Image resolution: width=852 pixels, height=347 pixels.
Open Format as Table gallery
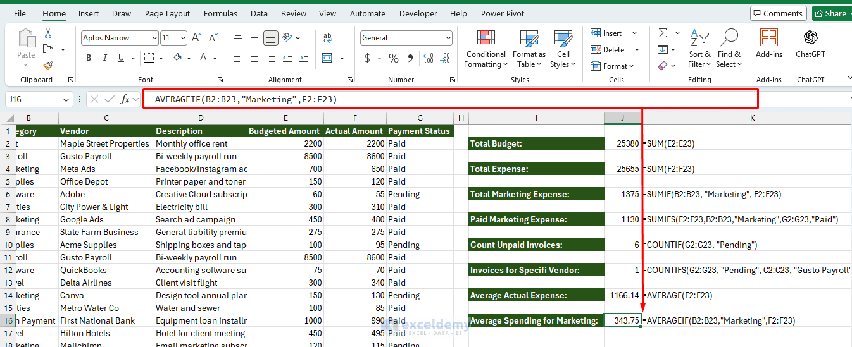[529, 49]
